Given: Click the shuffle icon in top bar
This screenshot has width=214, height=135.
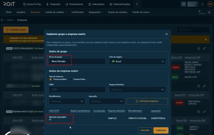Looking at the screenshot, I should (183, 4).
